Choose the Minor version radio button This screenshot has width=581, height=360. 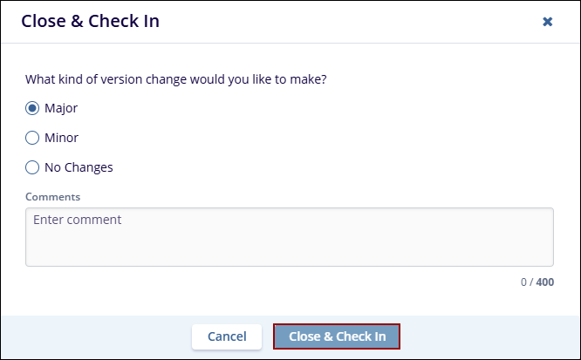click(32, 138)
